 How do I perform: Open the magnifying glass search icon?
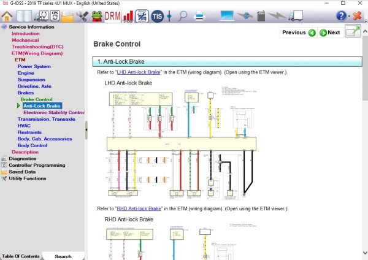[183, 16]
